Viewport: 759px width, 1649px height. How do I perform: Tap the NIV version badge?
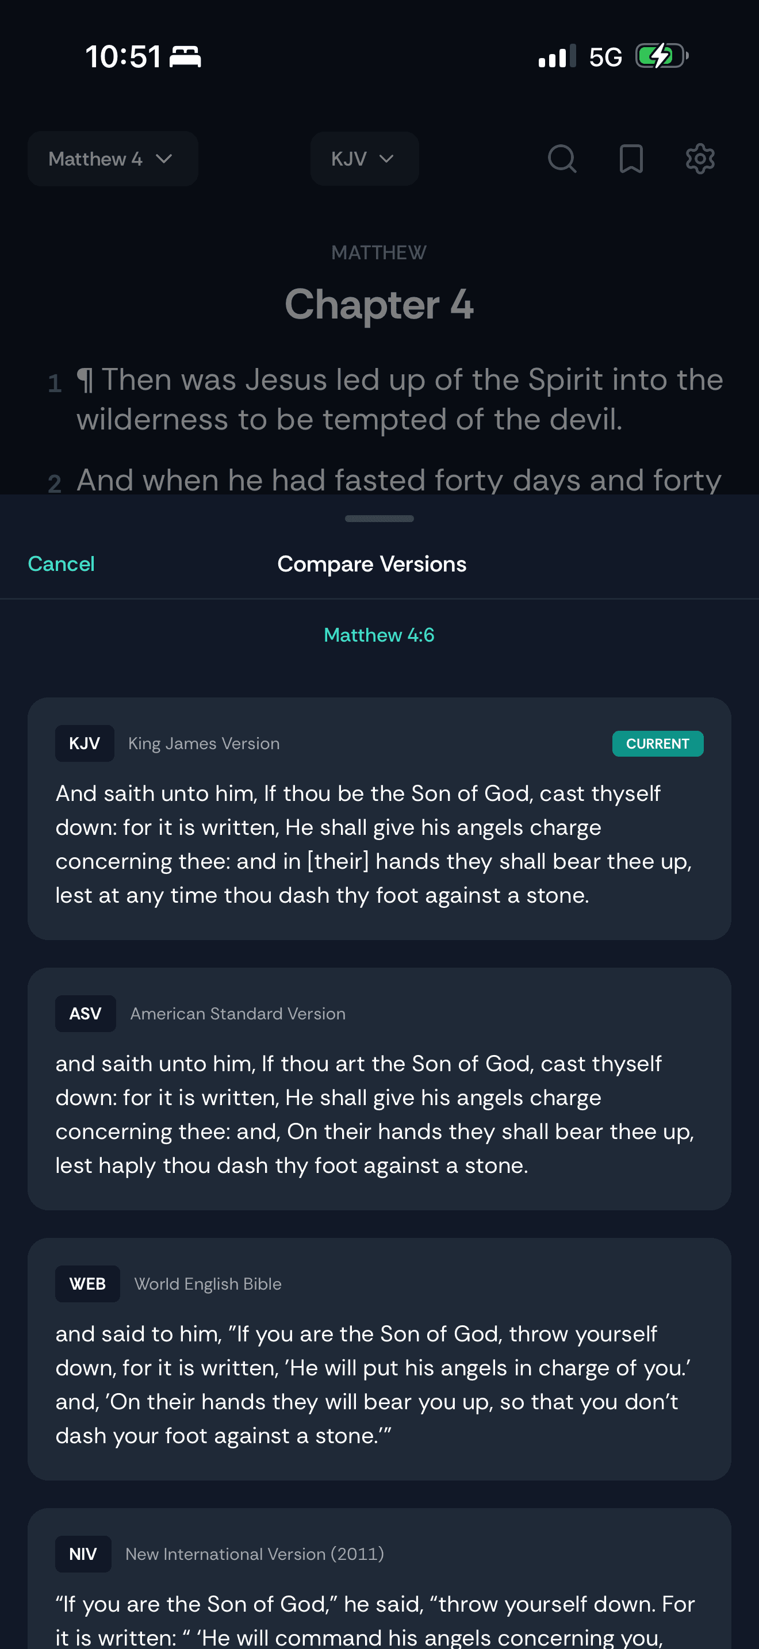[x=83, y=1554]
